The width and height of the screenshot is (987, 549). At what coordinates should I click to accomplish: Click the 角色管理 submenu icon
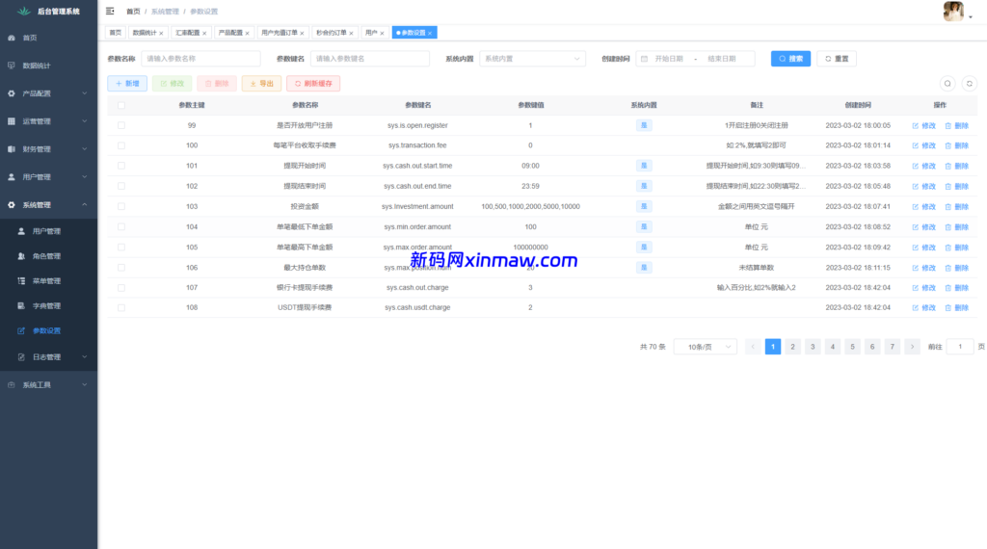(21, 256)
